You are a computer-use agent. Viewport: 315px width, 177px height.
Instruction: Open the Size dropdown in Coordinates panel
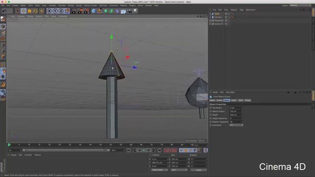179,170
